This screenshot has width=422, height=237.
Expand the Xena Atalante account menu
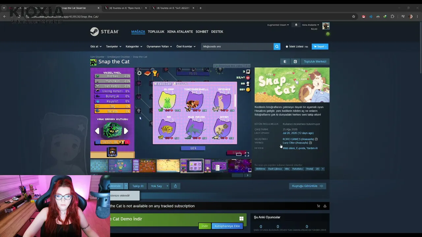tap(311, 25)
